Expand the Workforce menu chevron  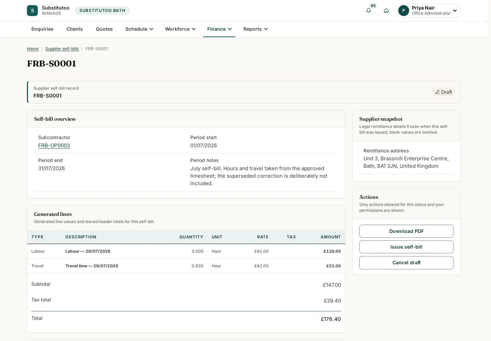tap(194, 29)
